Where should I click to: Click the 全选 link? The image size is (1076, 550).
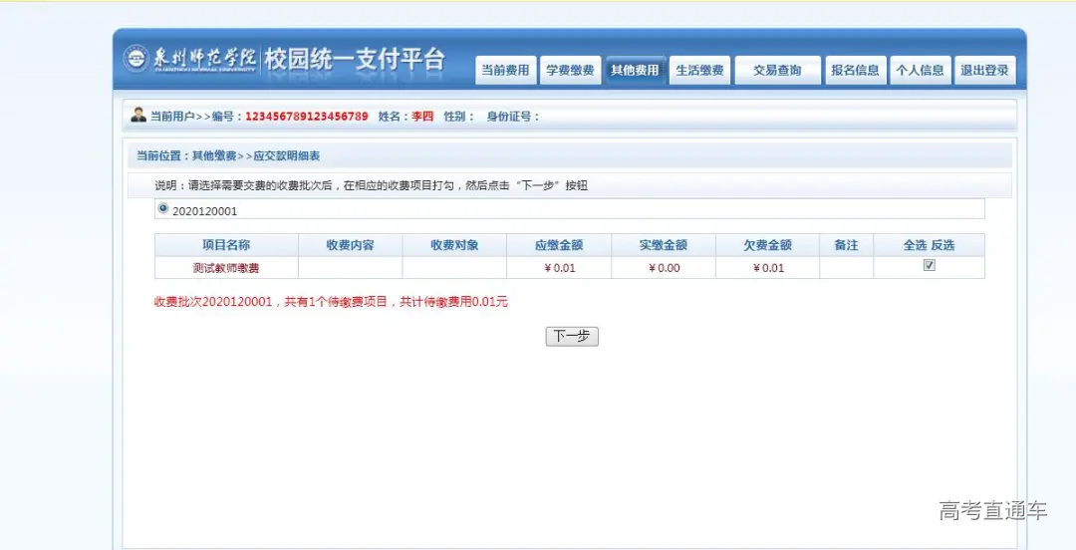coord(915,245)
